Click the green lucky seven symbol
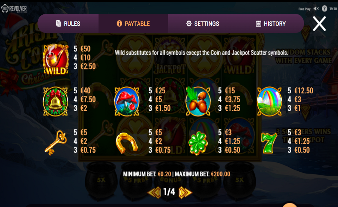338x207 pixels. 269,143
